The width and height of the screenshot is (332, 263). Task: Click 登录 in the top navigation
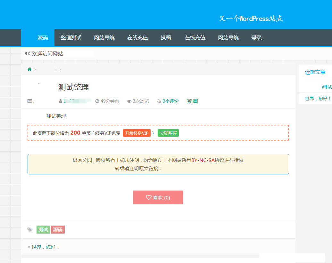(x=257, y=37)
